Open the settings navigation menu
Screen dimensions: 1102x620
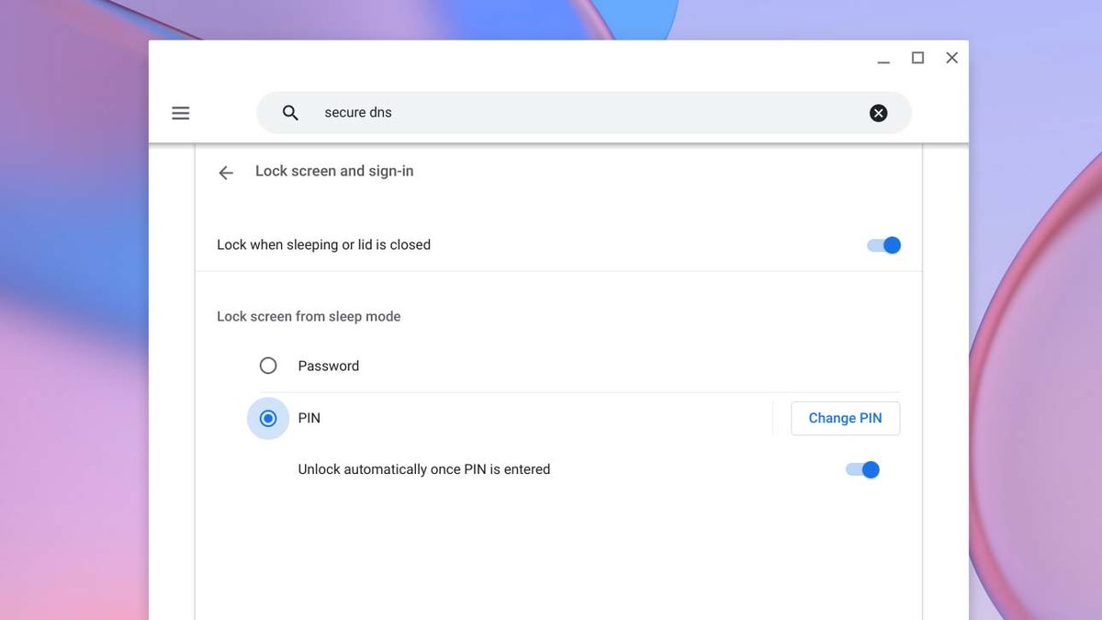click(180, 112)
